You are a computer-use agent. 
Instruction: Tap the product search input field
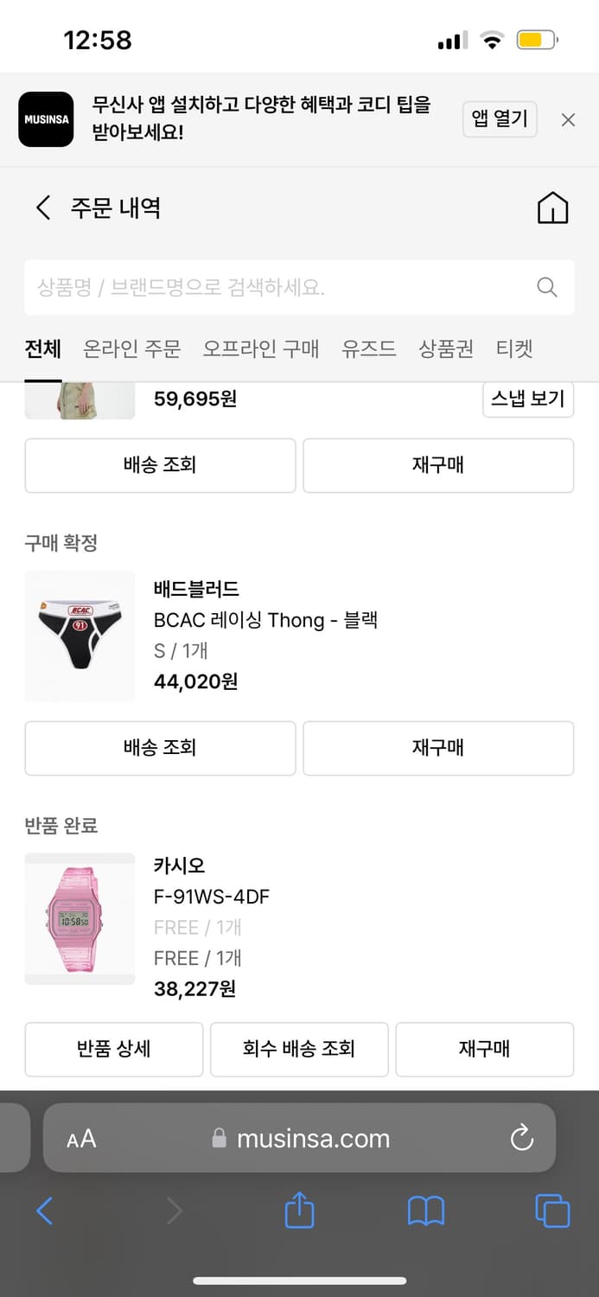click(259, 287)
